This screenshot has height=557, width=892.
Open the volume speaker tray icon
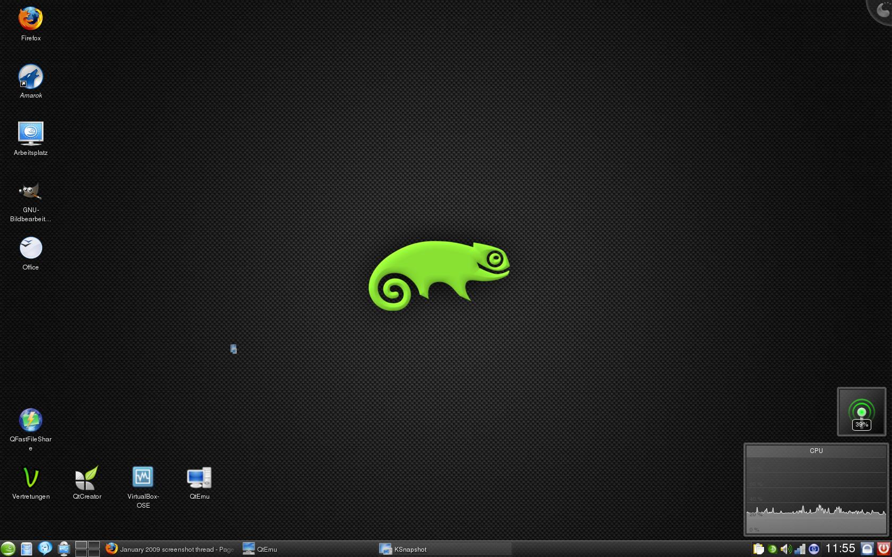pyautogui.click(x=786, y=549)
